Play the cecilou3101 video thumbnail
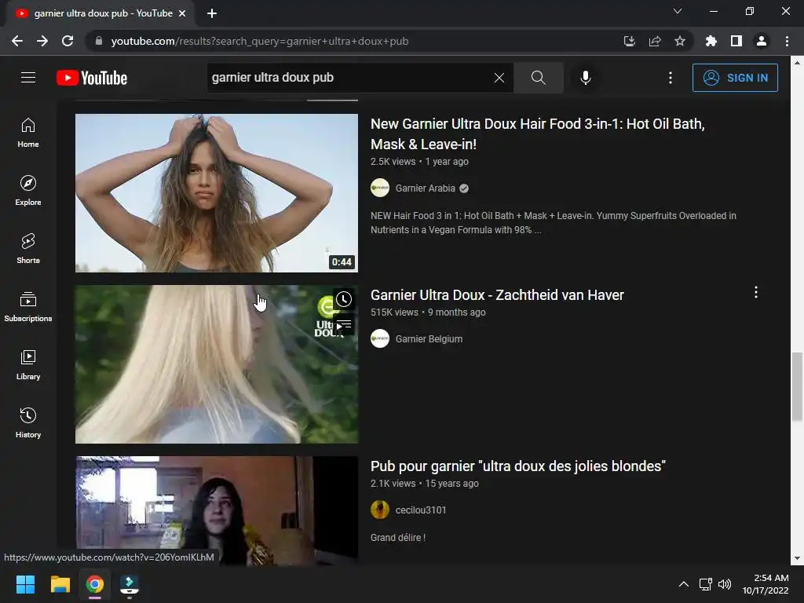This screenshot has height=603, width=804. click(217, 510)
